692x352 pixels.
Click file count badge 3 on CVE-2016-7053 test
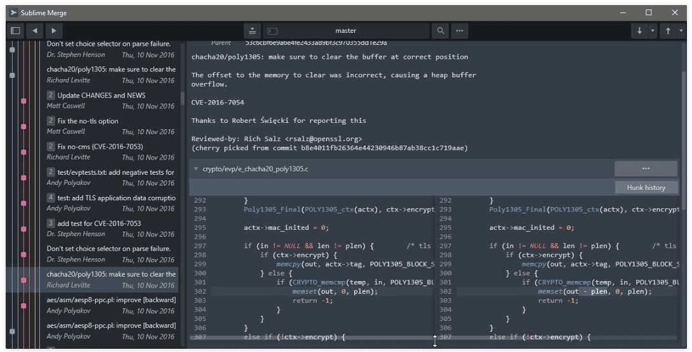[x=51, y=223]
